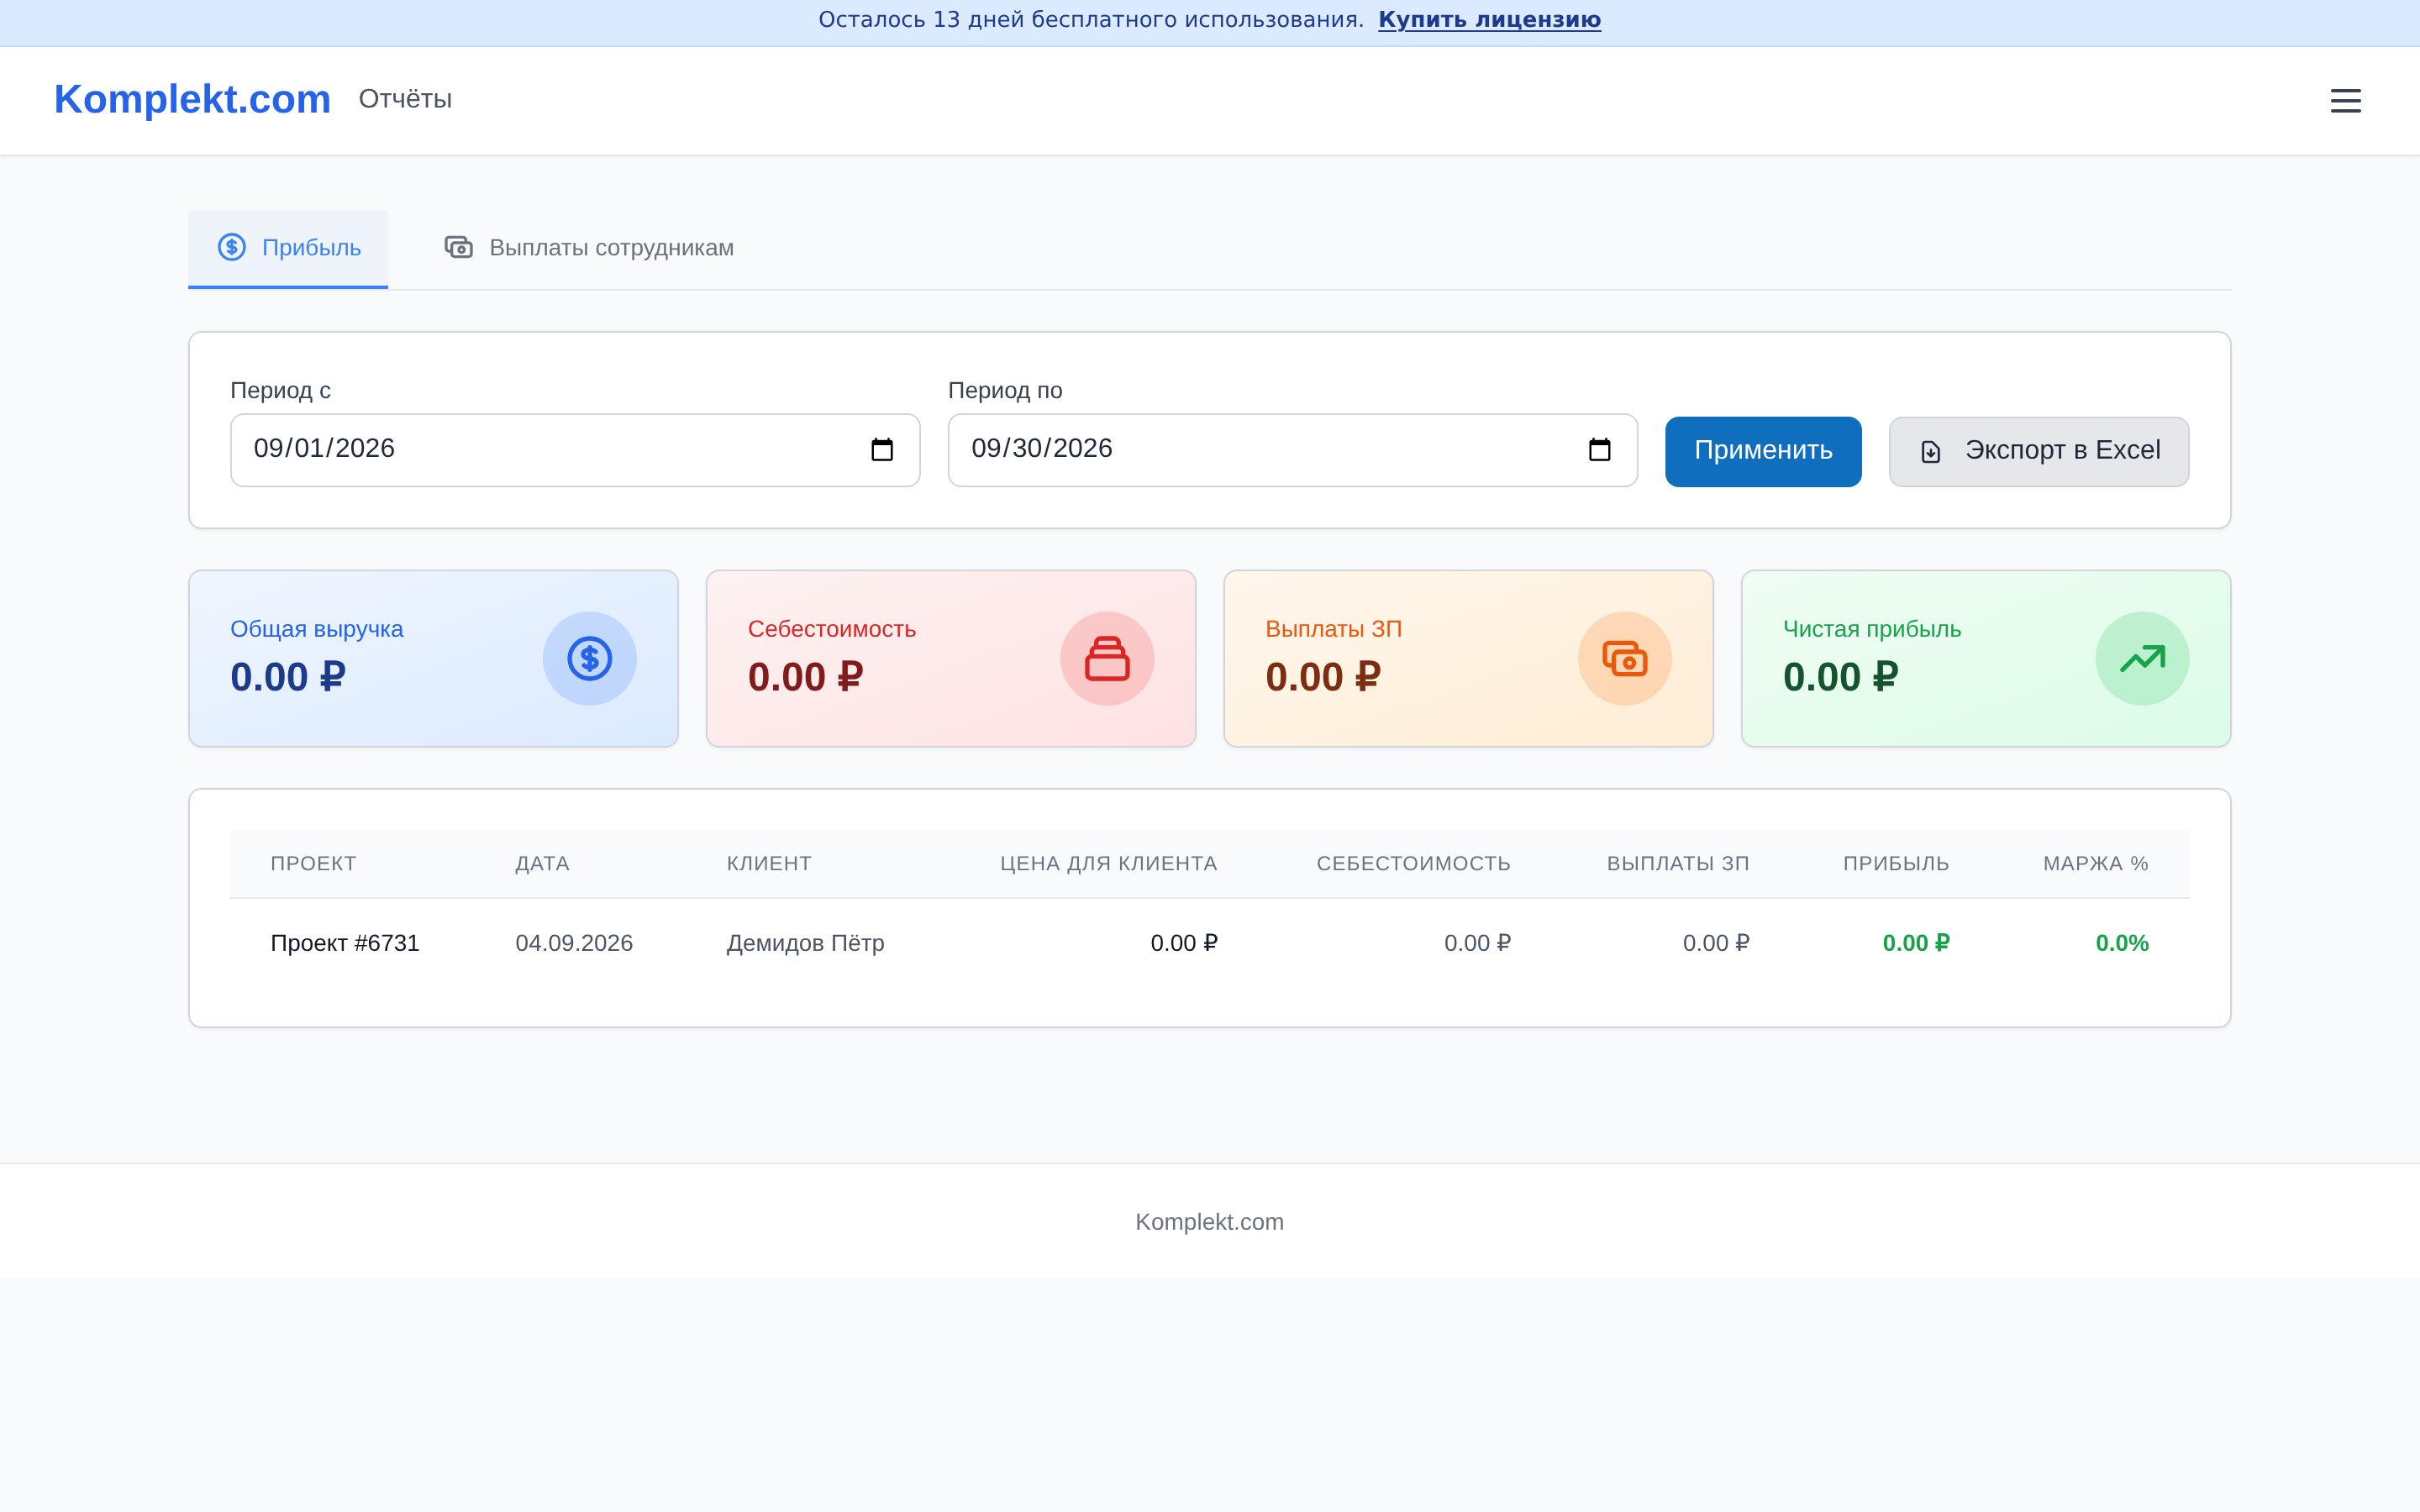This screenshot has width=2420, height=1512.
Task: Click the file download icon in Экспорт button
Action: [x=1931, y=452]
